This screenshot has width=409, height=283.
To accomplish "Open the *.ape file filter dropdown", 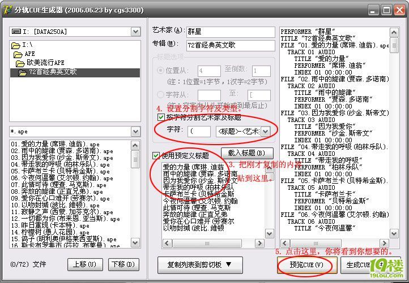I will point(135,132).
